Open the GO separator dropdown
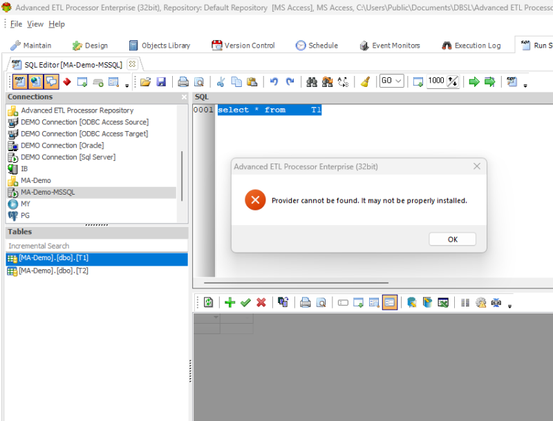The image size is (553, 421). (391, 81)
